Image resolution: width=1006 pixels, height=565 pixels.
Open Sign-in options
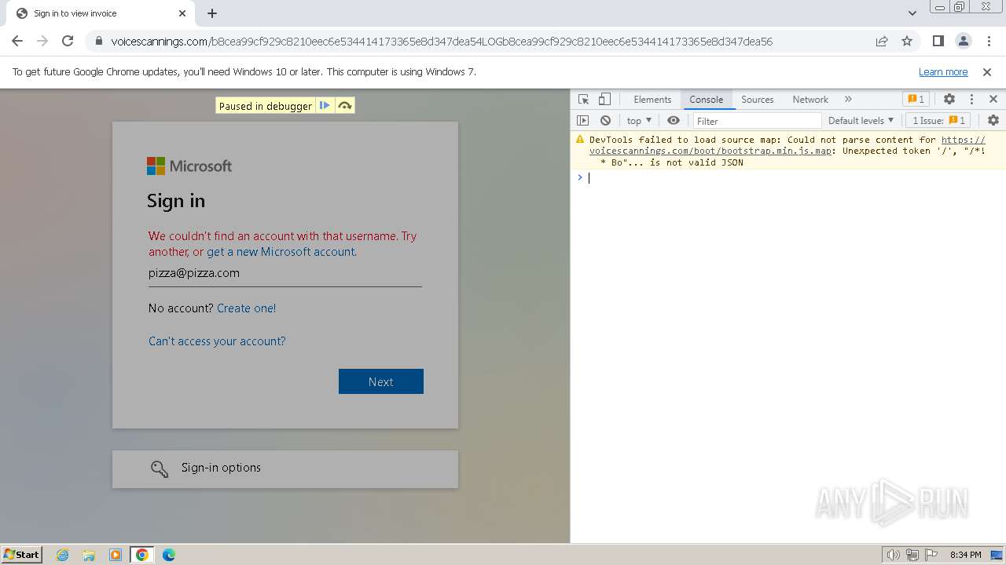point(285,468)
